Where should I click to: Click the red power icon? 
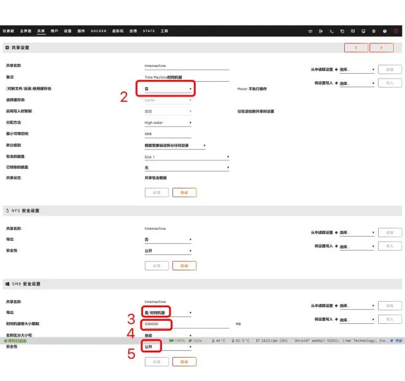pyautogui.click(x=395, y=31)
